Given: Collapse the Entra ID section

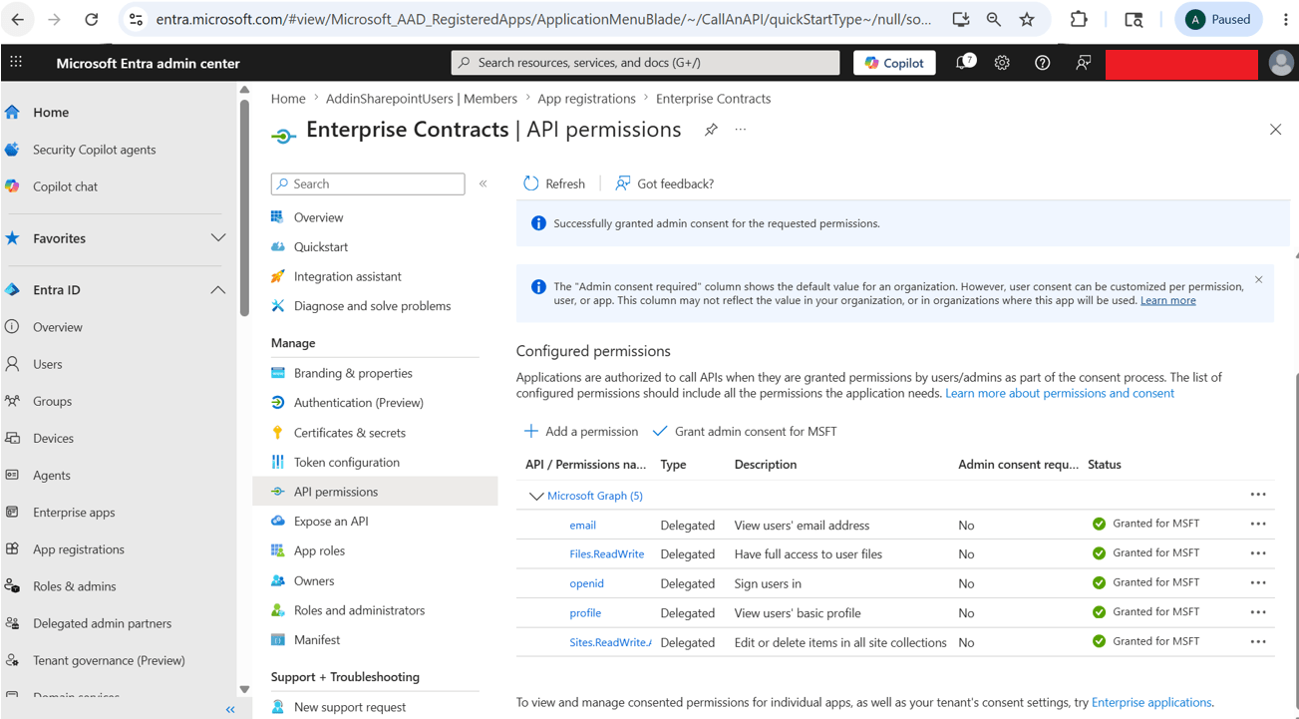Looking at the screenshot, I should coord(218,290).
